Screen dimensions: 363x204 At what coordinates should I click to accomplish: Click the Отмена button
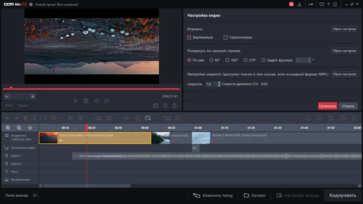tap(348, 106)
